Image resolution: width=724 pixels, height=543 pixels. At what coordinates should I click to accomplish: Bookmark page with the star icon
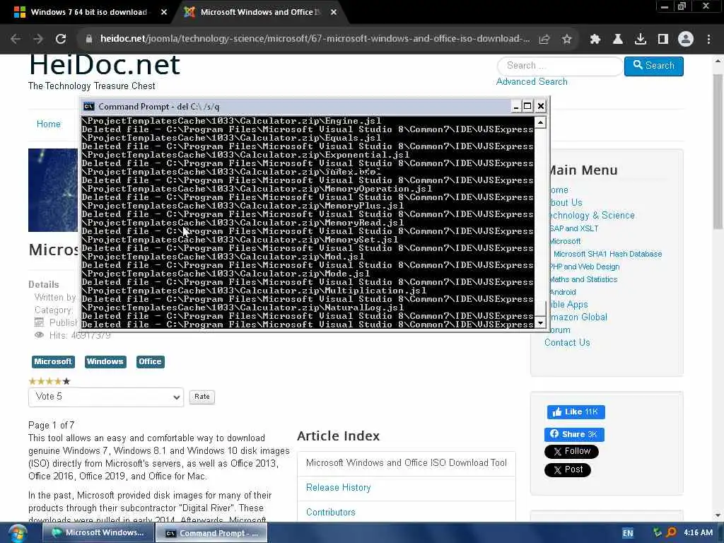567,40
